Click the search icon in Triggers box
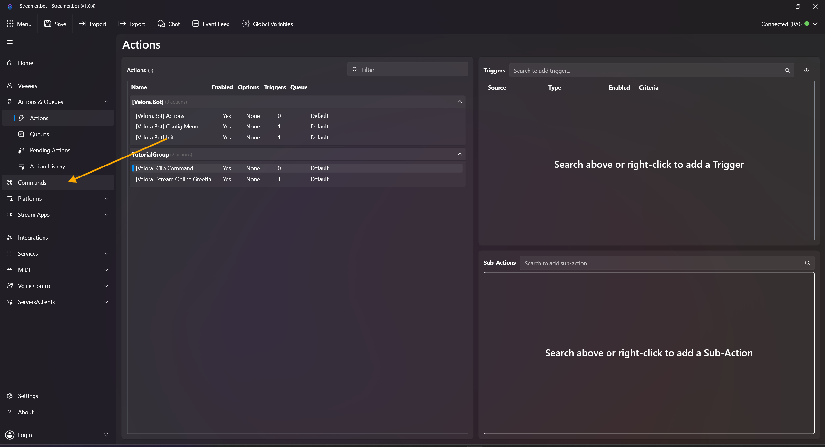The width and height of the screenshot is (825, 447). tap(787, 71)
